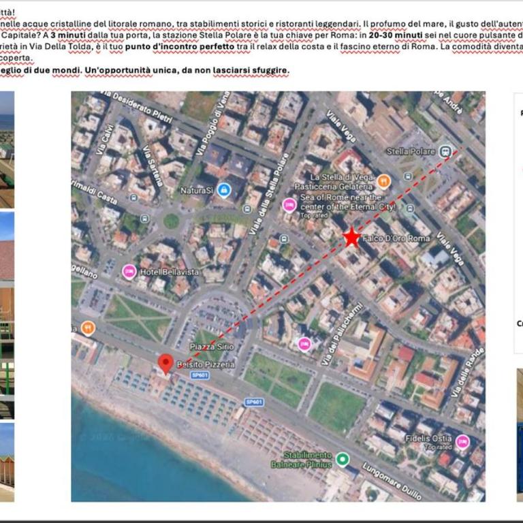Click the 'Via Sartena' street label
Screen dimensions: 523x523
[153, 165]
